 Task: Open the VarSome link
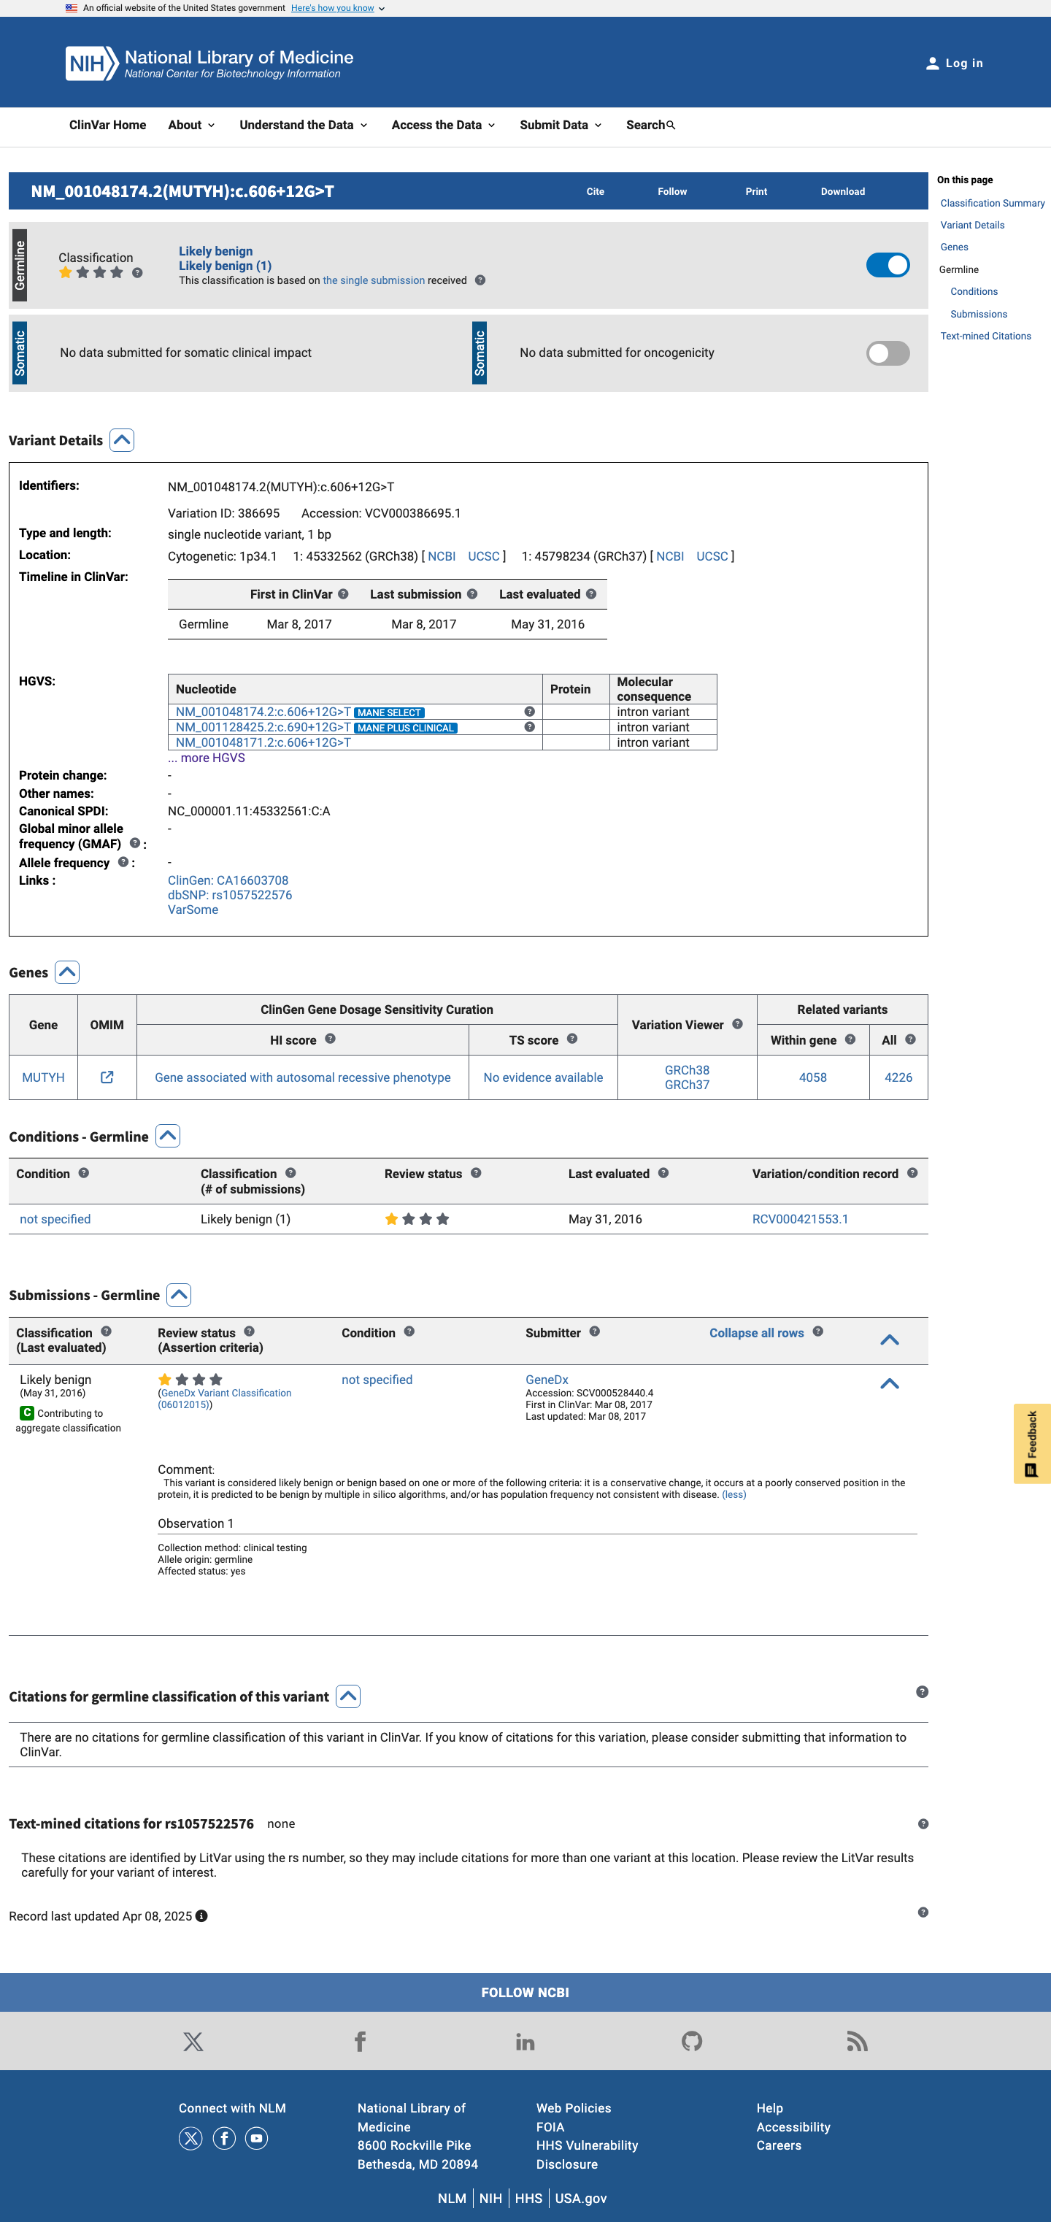[x=192, y=910]
